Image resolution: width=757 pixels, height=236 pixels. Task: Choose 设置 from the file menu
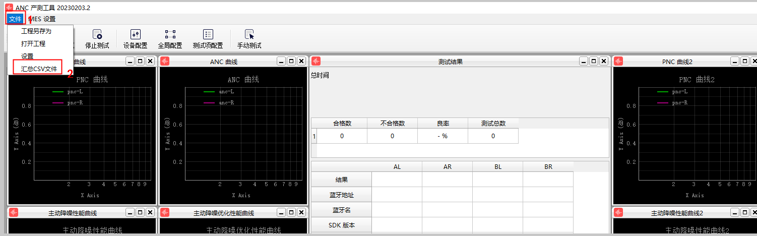tap(27, 56)
